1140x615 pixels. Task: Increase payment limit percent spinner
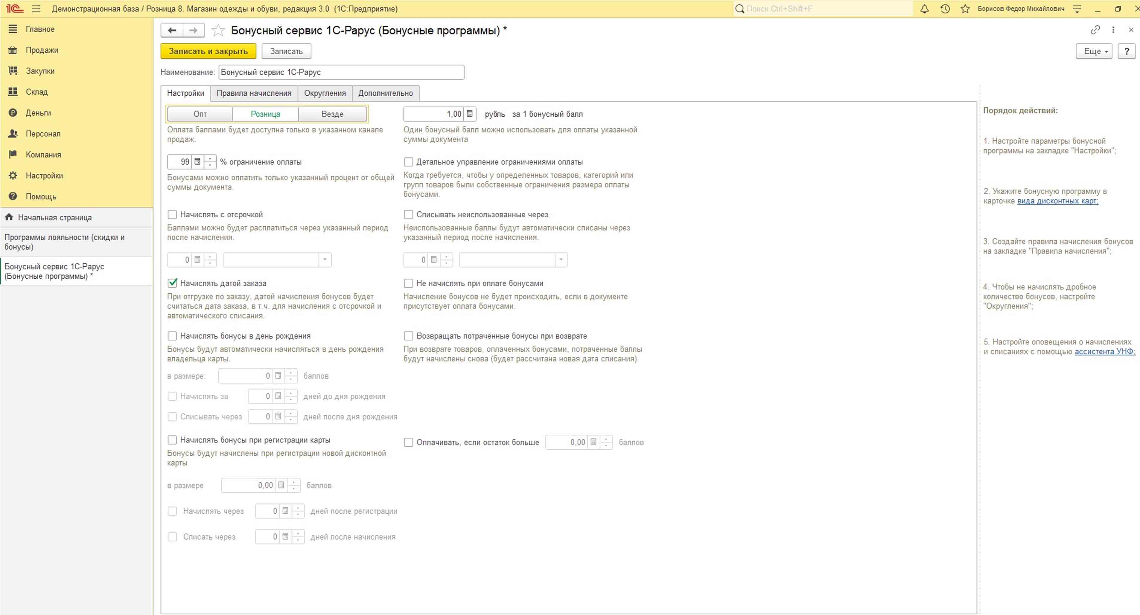click(x=210, y=158)
